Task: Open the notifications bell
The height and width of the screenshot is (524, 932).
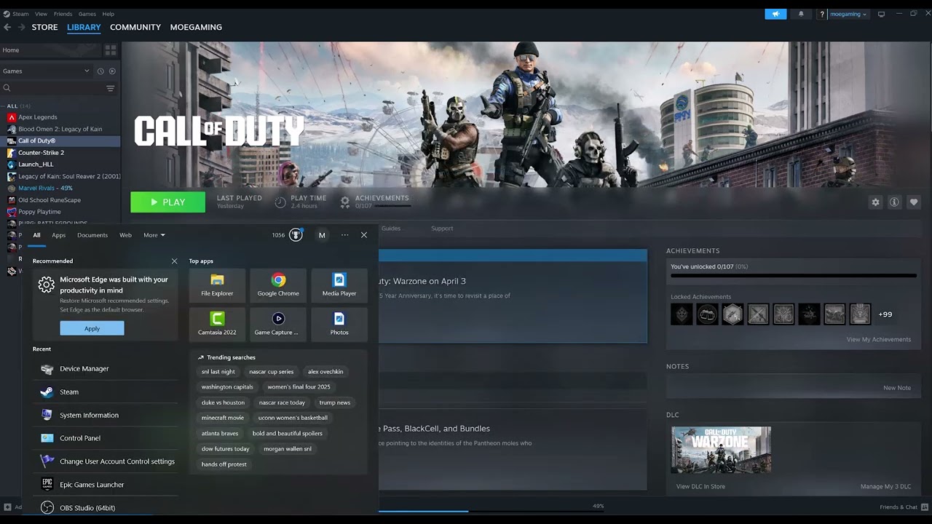Action: pos(801,14)
